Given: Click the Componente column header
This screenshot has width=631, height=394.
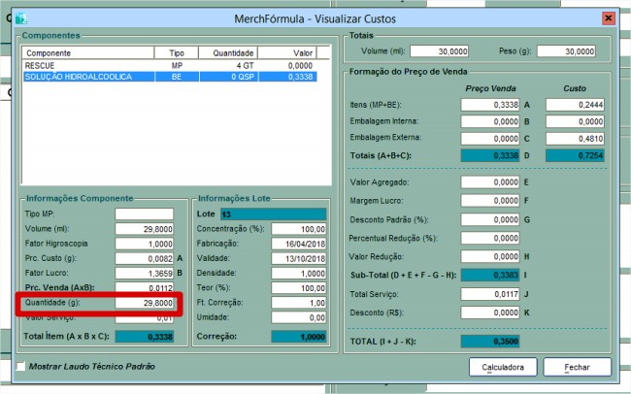Looking at the screenshot, I should (85, 52).
